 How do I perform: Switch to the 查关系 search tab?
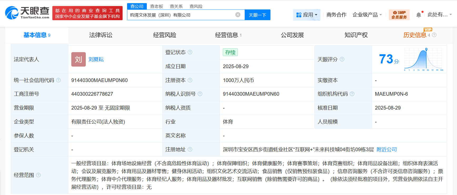pyautogui.click(x=176, y=6)
